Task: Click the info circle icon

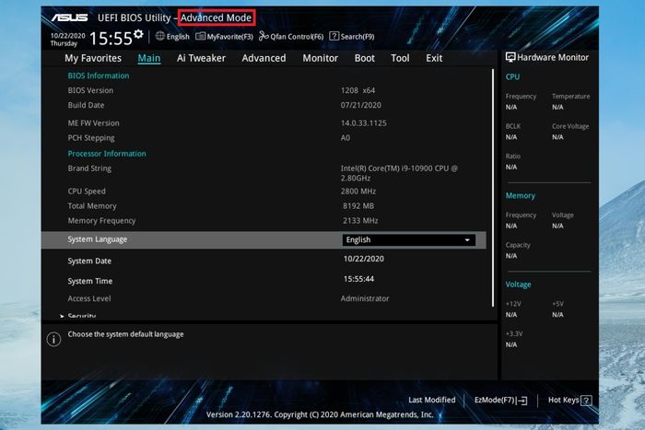Action: point(53,339)
